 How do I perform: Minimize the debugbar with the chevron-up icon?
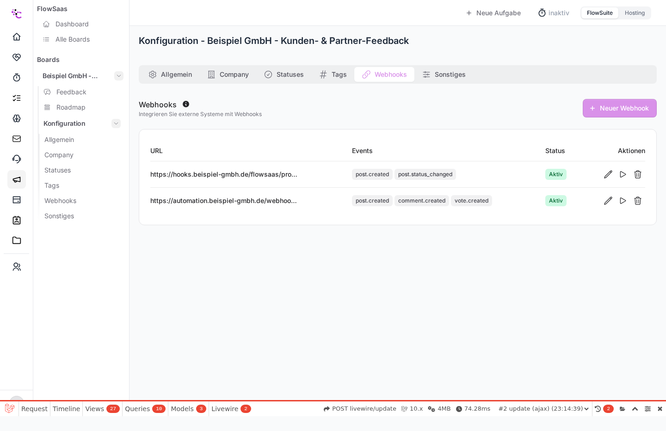635,409
